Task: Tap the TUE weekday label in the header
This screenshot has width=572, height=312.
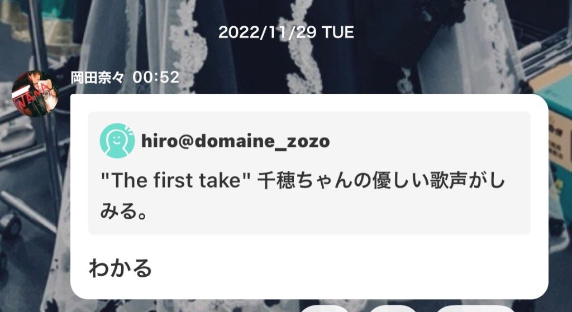Action: pos(338,32)
